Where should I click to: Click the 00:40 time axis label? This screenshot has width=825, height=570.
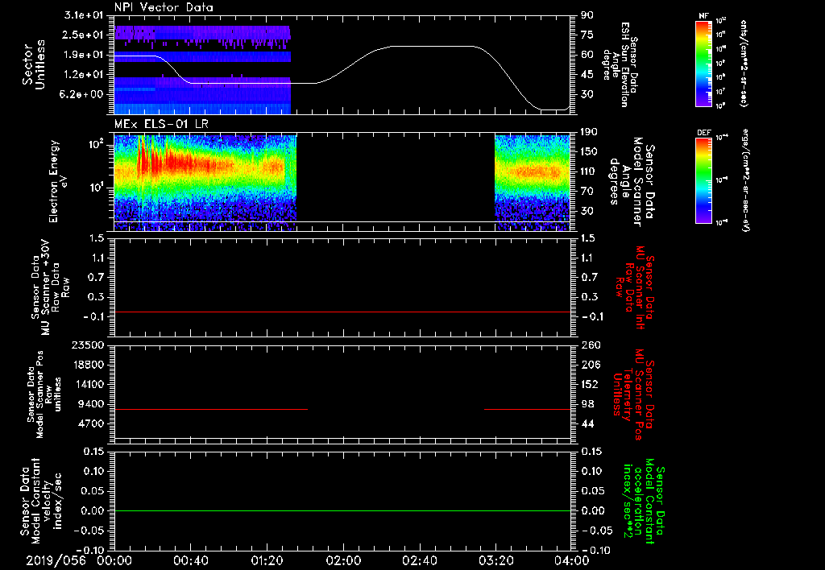coord(190,560)
